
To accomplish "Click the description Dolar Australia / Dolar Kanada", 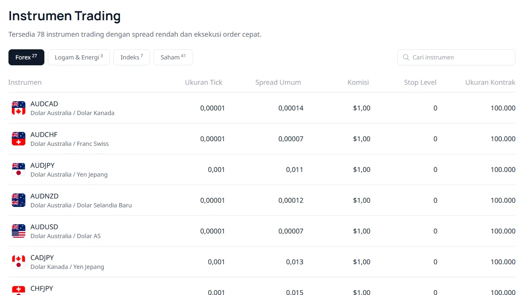I will (72, 113).
